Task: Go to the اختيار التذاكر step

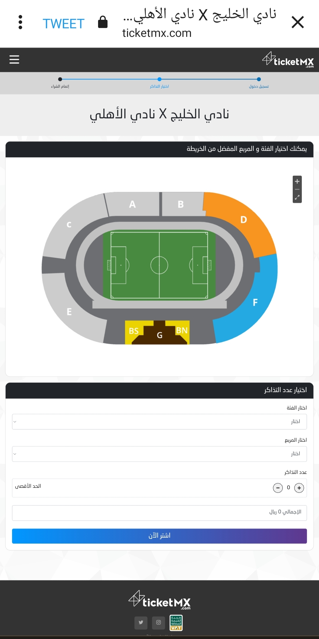Action: (x=159, y=86)
